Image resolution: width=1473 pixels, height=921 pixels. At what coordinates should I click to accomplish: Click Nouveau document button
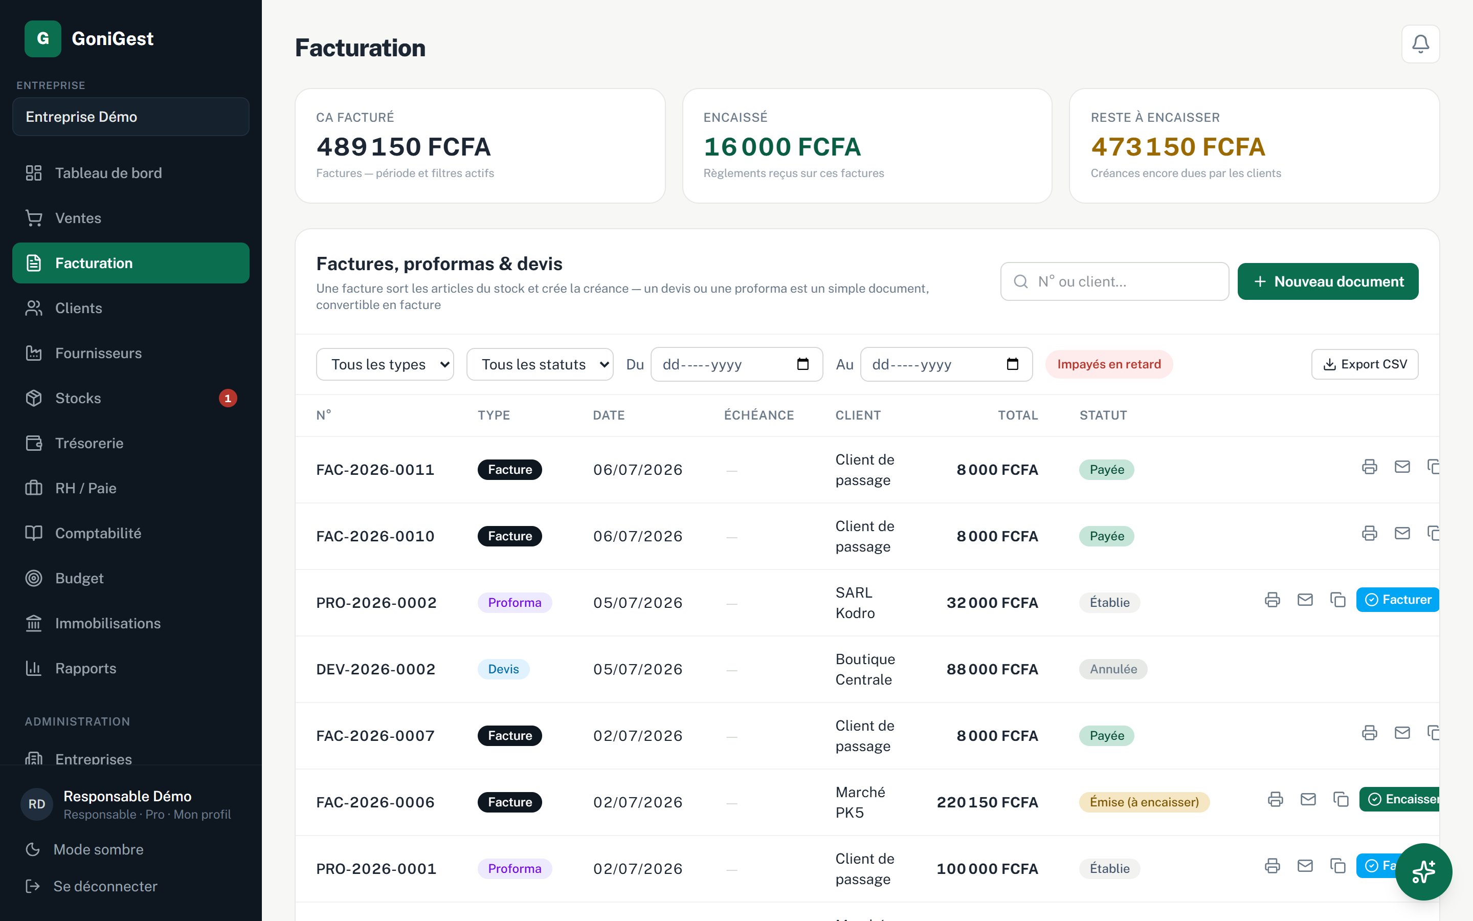[1328, 281]
